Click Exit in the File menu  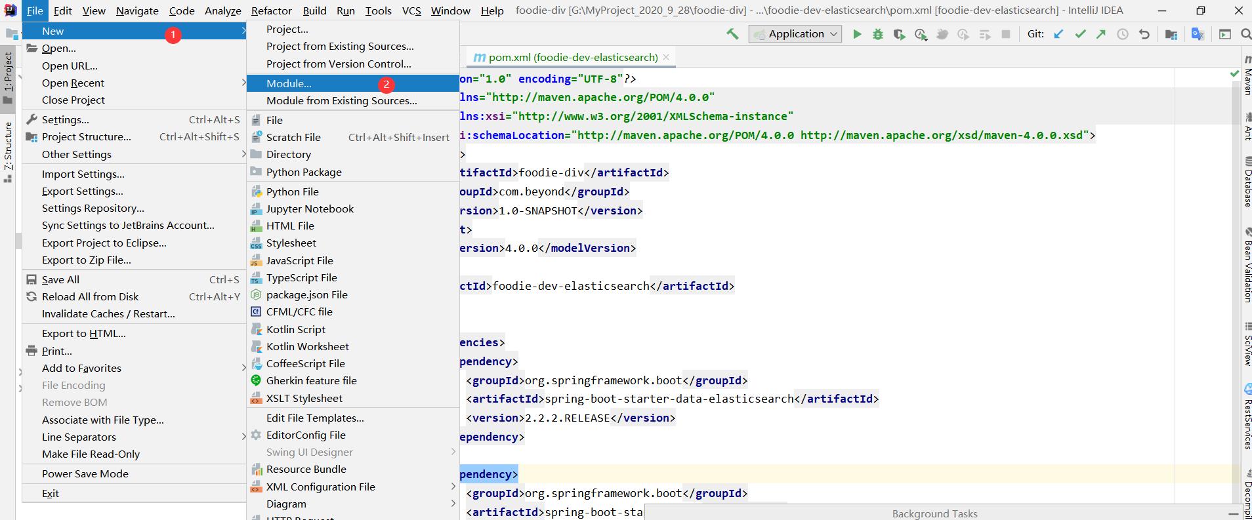[x=134, y=493]
